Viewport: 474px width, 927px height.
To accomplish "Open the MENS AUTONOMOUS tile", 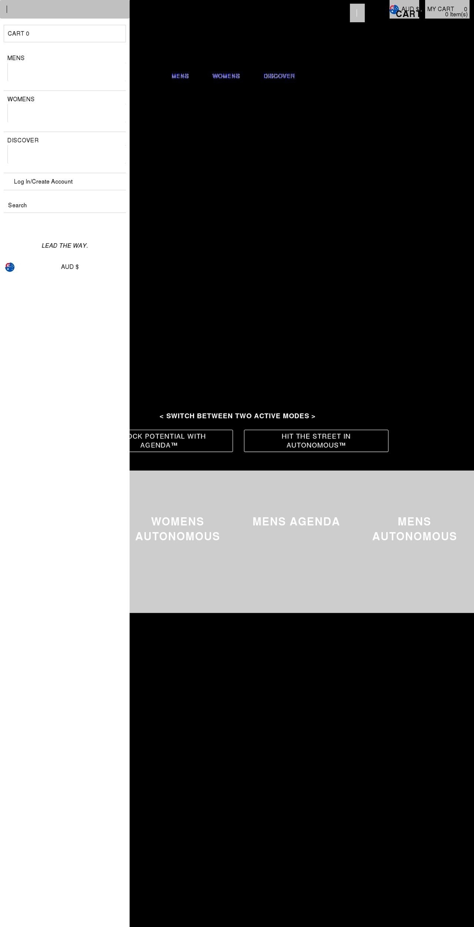I will tap(415, 529).
